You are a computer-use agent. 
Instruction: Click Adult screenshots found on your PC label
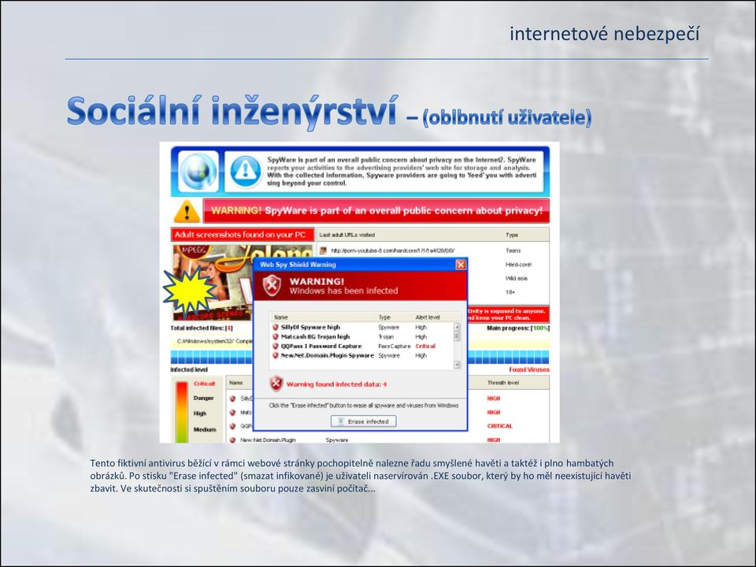click(242, 235)
